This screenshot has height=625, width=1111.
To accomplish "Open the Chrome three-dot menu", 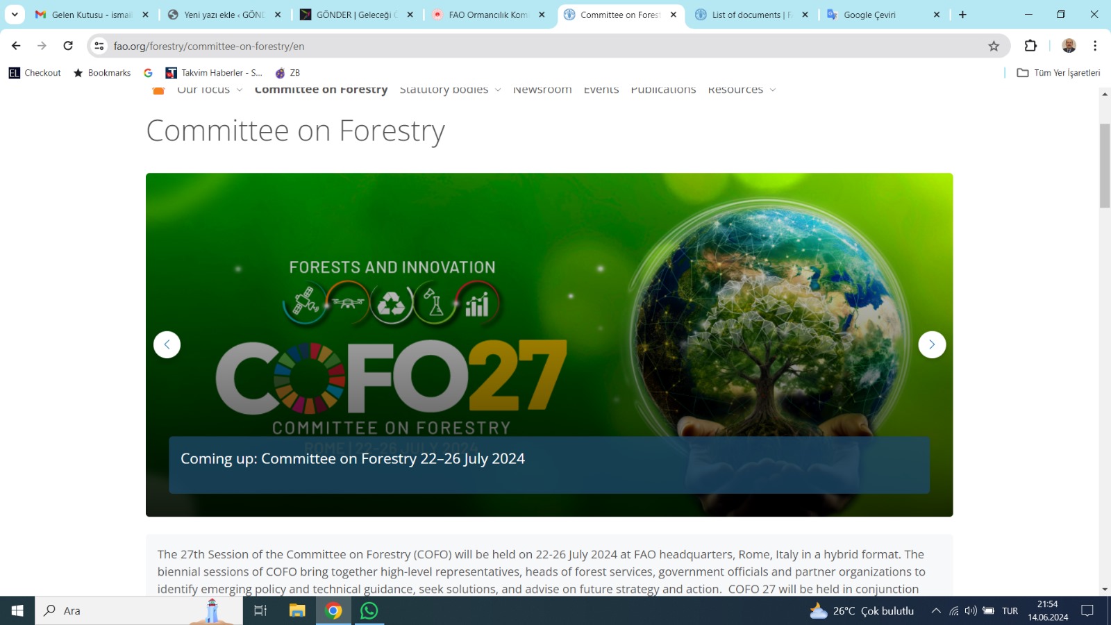I will (1095, 46).
